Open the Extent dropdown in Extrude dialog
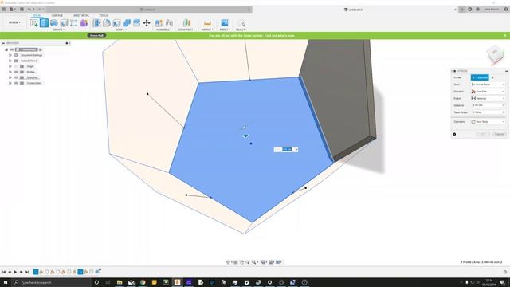This screenshot has width=510, height=287. pos(488,98)
